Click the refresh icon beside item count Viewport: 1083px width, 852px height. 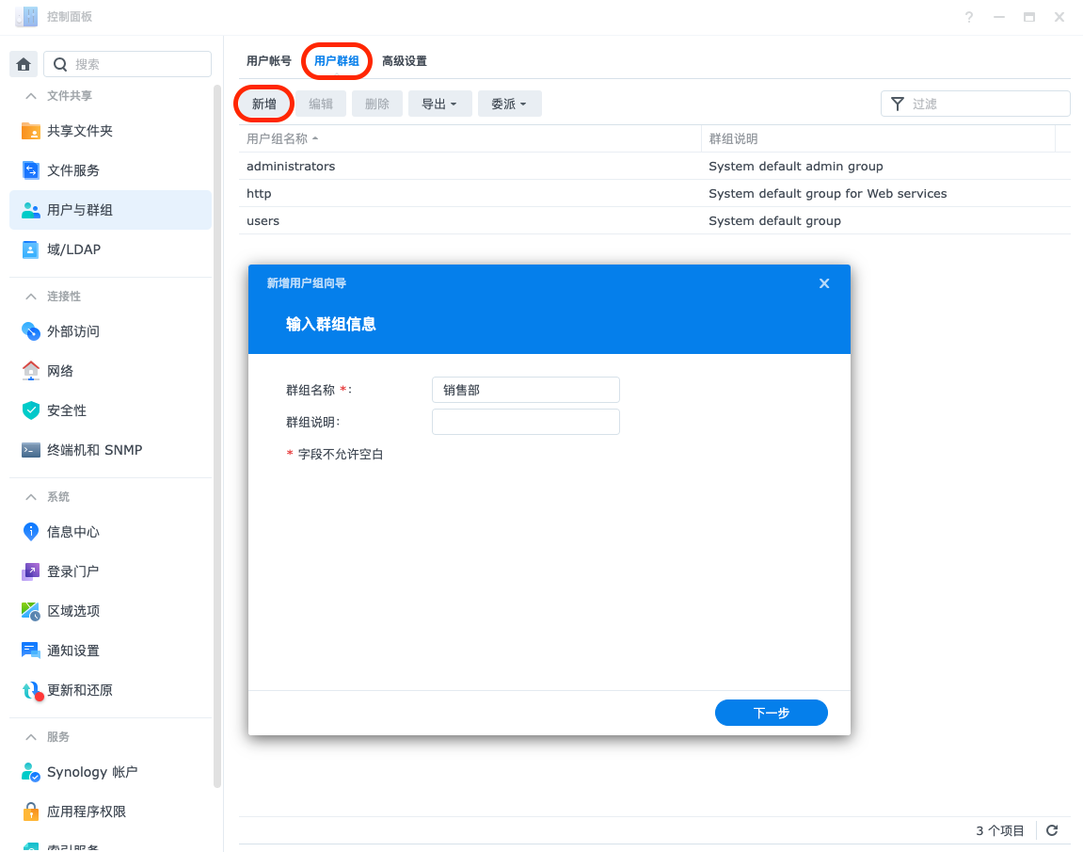point(1052,830)
